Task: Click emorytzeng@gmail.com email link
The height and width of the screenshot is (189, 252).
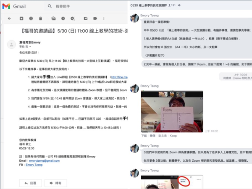Action: pyautogui.click(x=45, y=161)
